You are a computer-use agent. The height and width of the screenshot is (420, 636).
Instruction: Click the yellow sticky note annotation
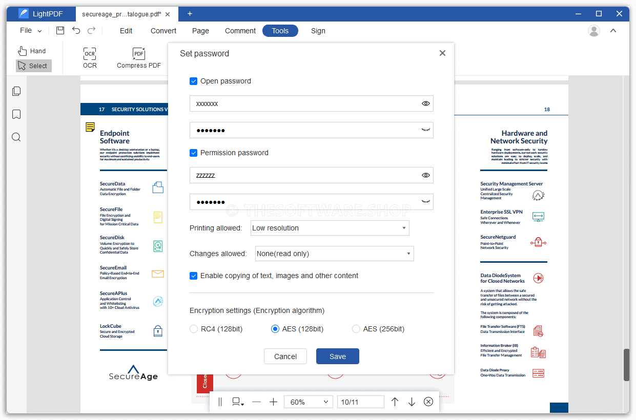point(90,127)
